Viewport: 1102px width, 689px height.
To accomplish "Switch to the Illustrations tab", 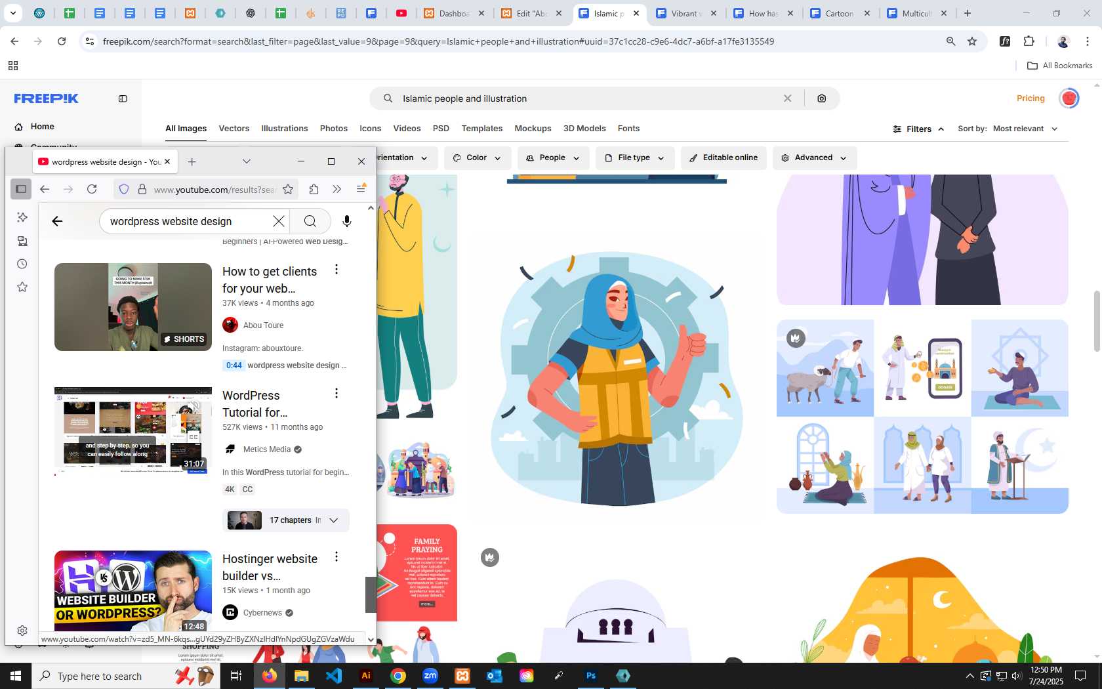I will [x=285, y=129].
